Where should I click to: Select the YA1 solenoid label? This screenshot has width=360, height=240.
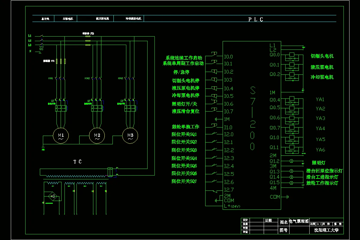[x=320, y=100]
